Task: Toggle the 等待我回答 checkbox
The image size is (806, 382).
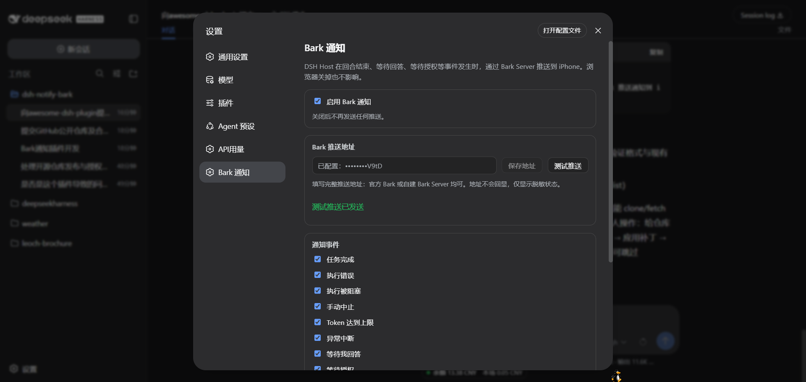Action: point(318,353)
